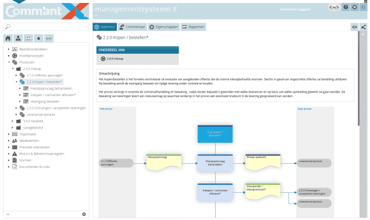Click the Processen gears icon
Image resolution: width=370 pixels, height=220 pixels.
pos(14,62)
